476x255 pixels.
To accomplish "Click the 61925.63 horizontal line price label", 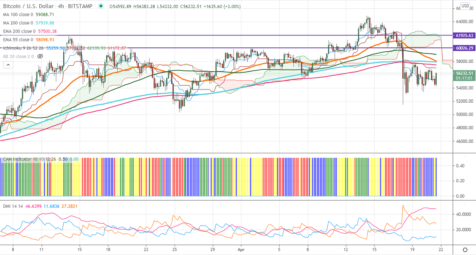I will 464,35.
